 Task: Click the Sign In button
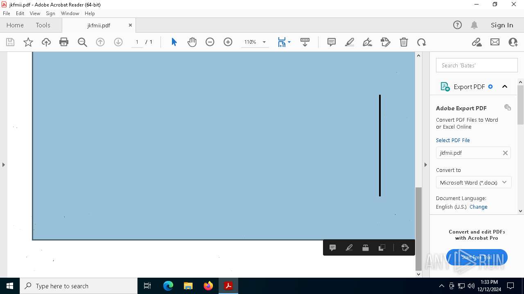[x=502, y=25]
